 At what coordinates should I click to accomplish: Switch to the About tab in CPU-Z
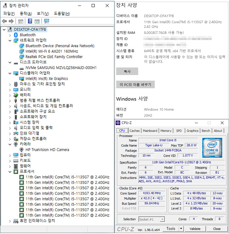point(218,131)
